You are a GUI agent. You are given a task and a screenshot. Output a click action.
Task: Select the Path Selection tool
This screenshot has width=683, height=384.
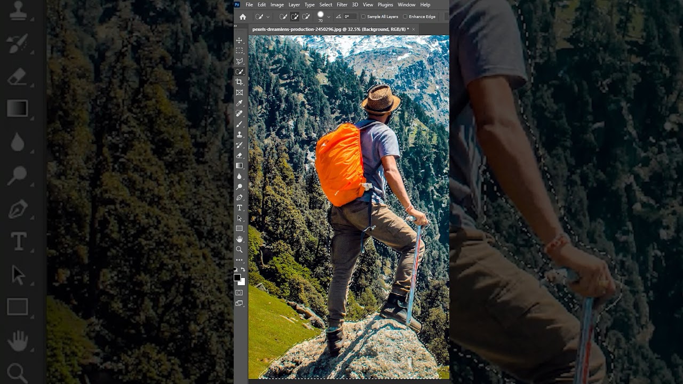pos(240,218)
